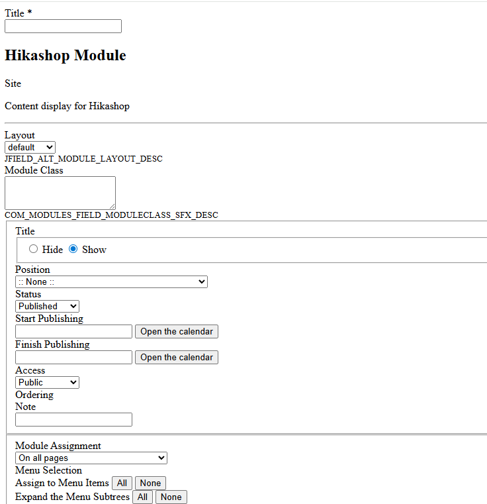
Task: Click the Note text field
Action: (73, 419)
